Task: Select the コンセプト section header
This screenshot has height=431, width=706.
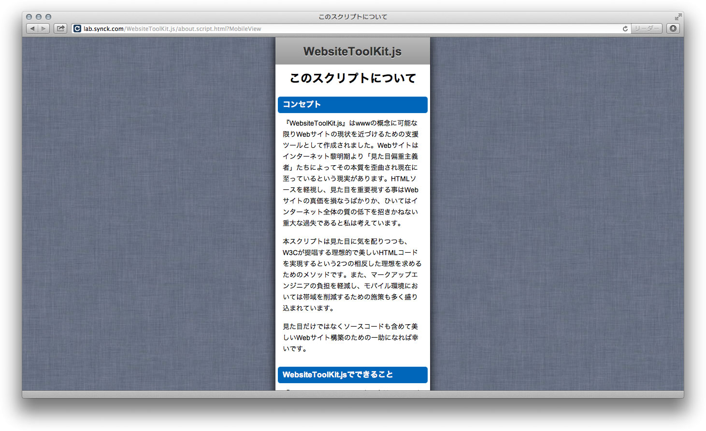Action: click(352, 104)
